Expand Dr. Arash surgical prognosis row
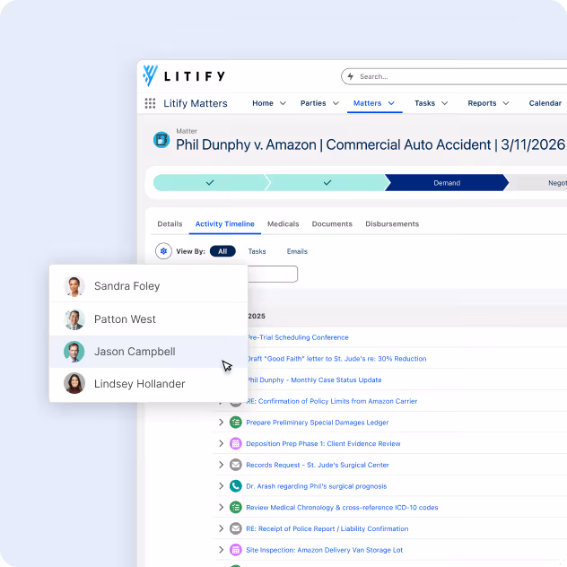 coord(221,486)
